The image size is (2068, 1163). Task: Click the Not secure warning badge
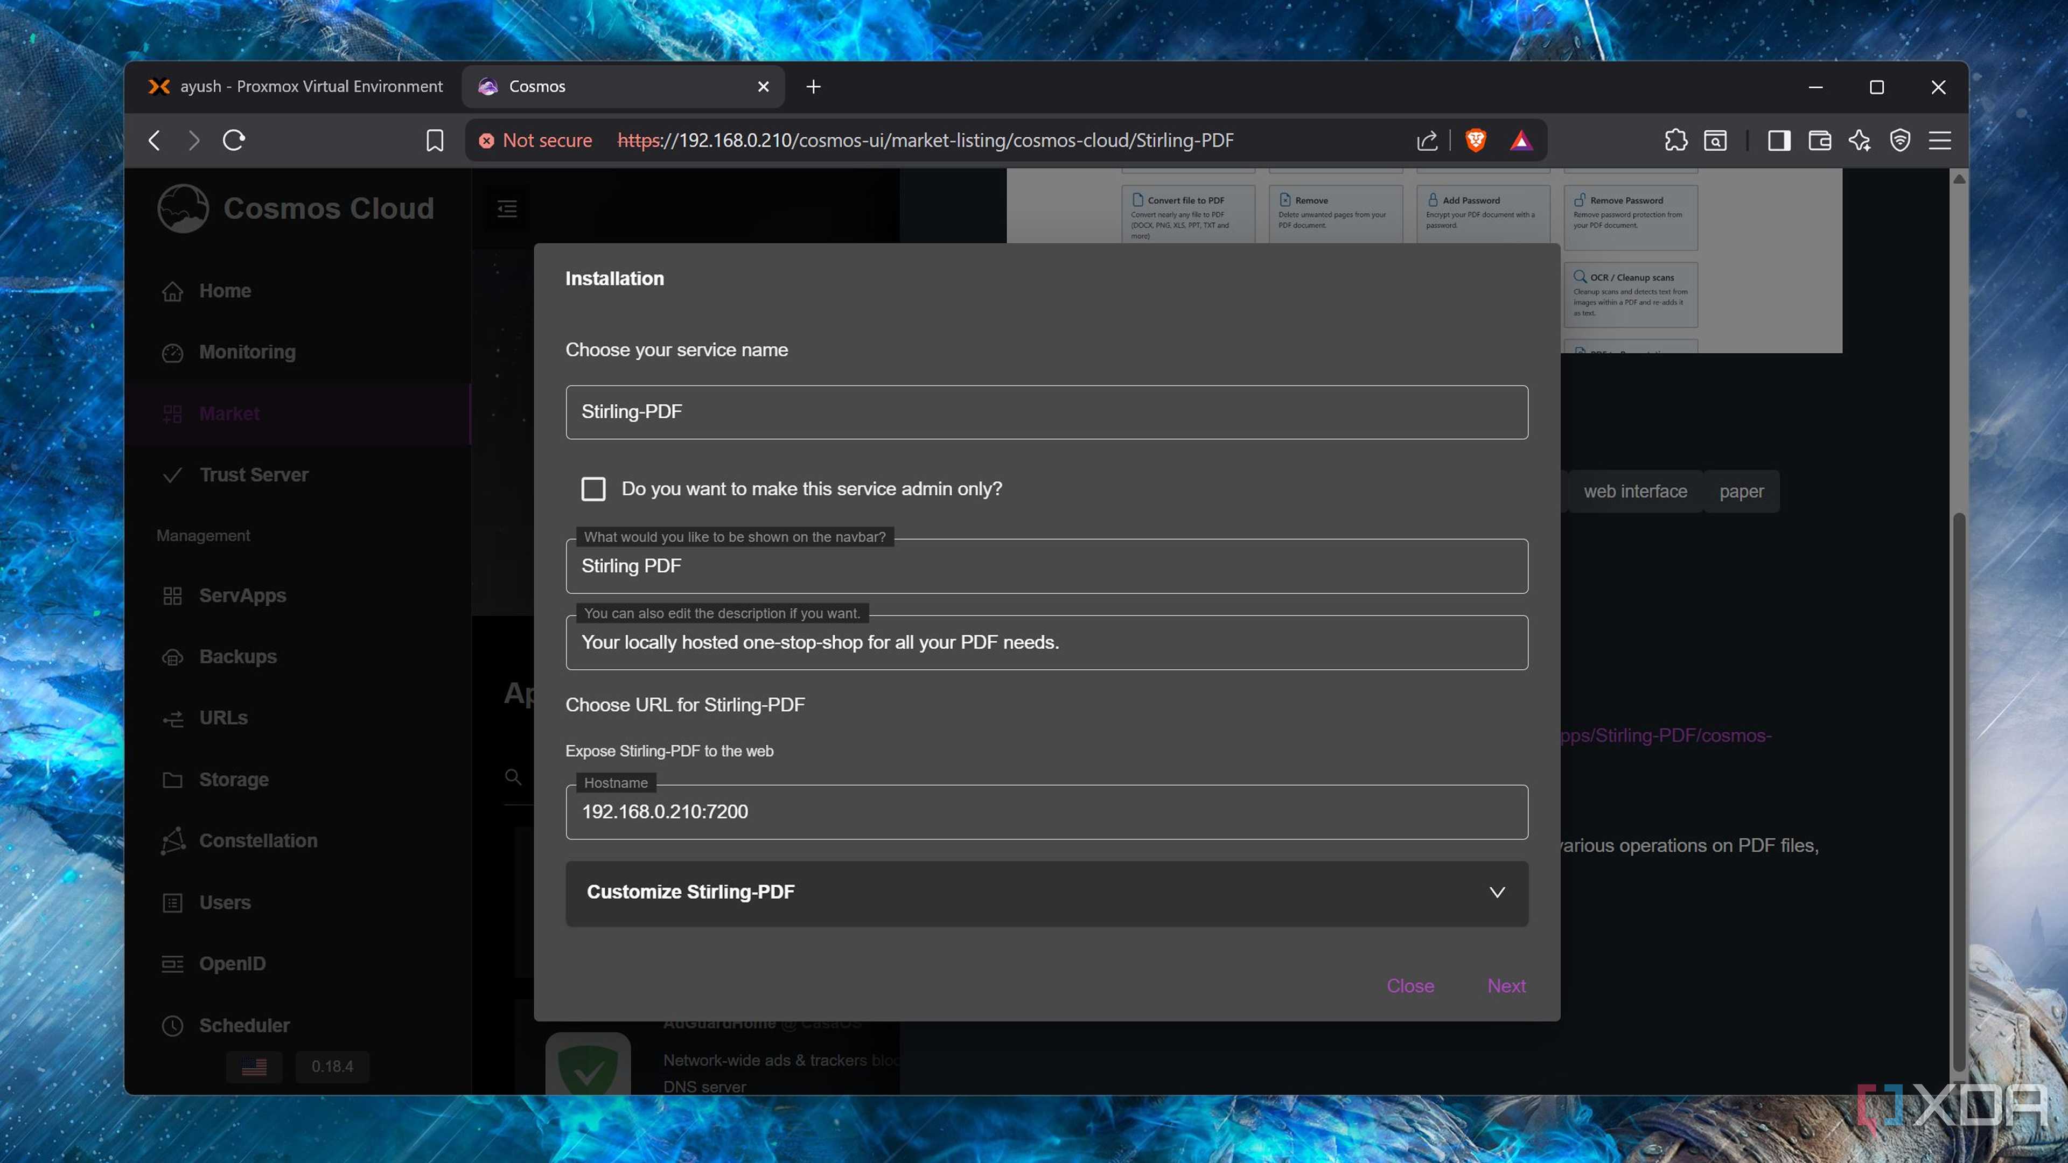coord(535,141)
